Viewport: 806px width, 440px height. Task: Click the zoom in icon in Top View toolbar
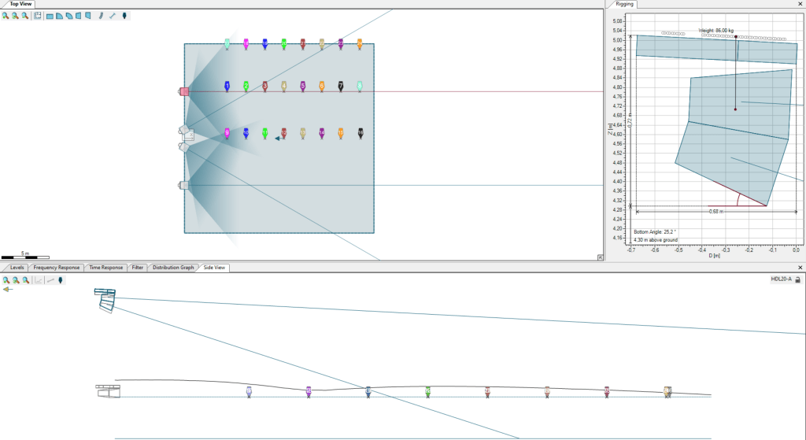(x=6, y=16)
